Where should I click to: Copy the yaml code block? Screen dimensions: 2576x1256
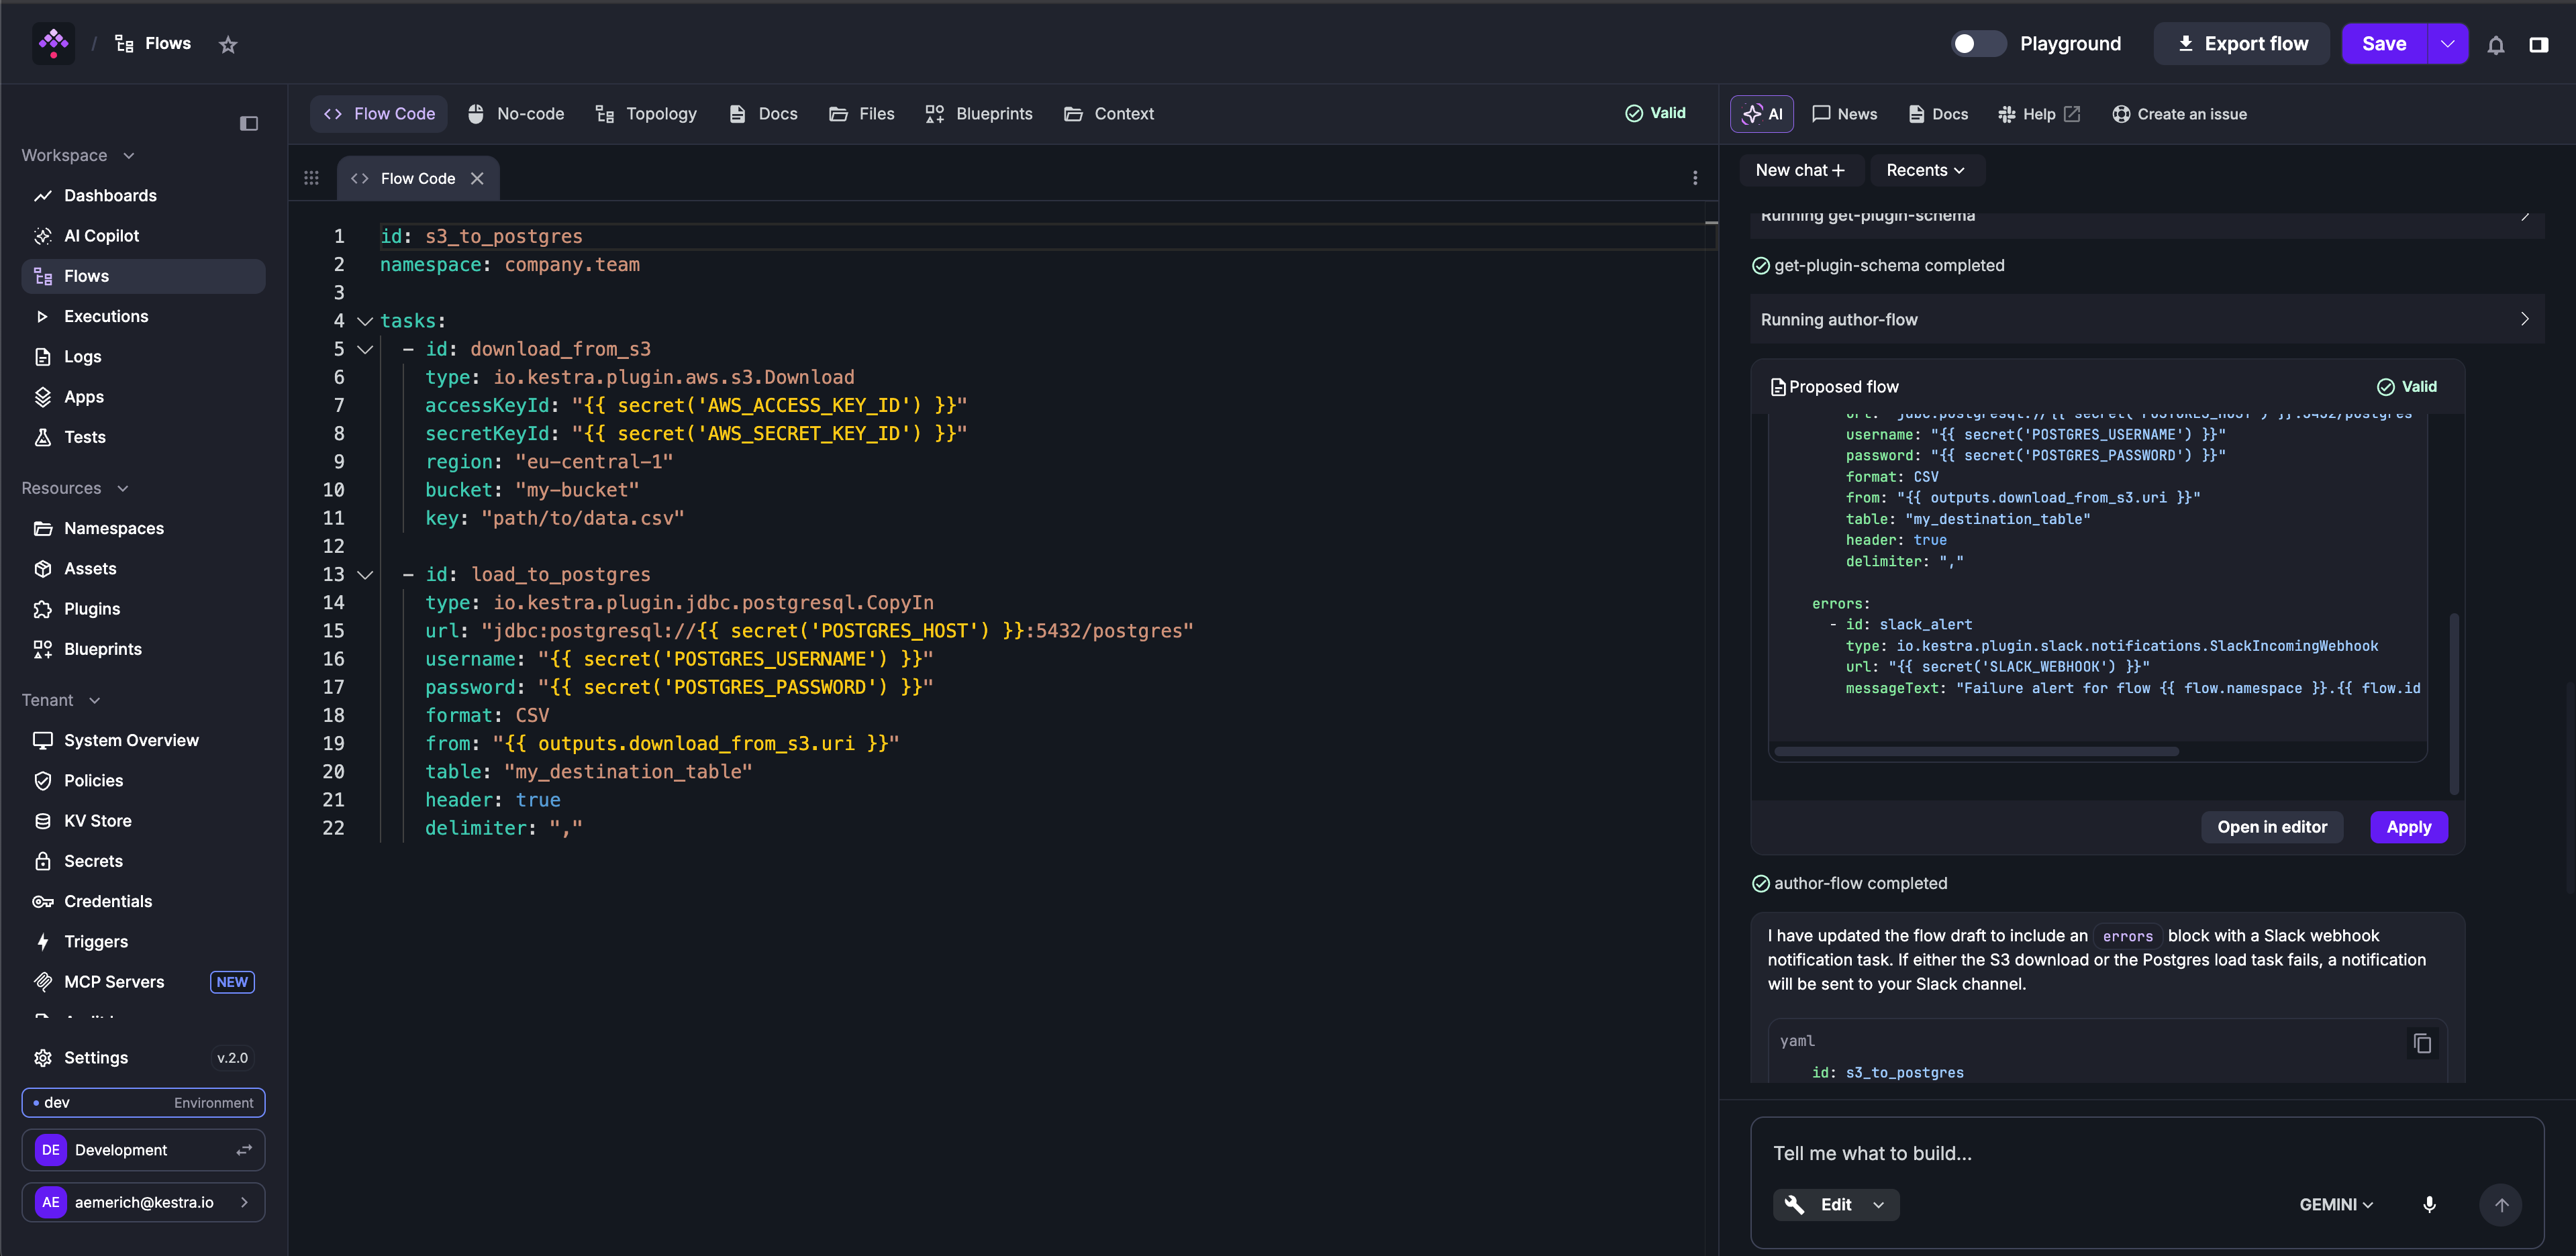[x=2422, y=1043]
